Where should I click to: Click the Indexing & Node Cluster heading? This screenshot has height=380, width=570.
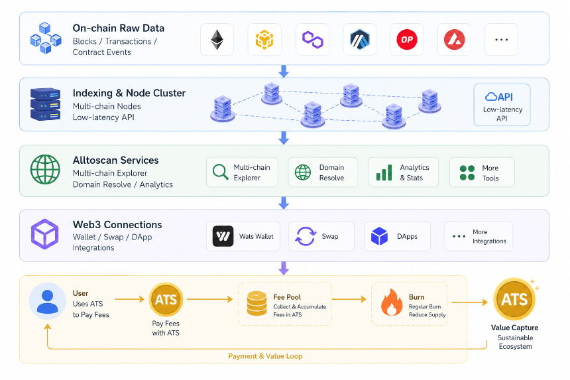point(129,93)
